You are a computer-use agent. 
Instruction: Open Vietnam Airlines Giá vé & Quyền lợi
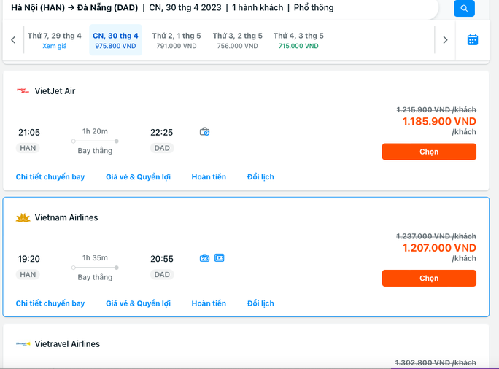[138, 303]
